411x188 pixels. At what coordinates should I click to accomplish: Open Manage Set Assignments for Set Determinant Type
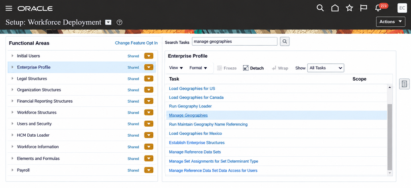[214, 161]
